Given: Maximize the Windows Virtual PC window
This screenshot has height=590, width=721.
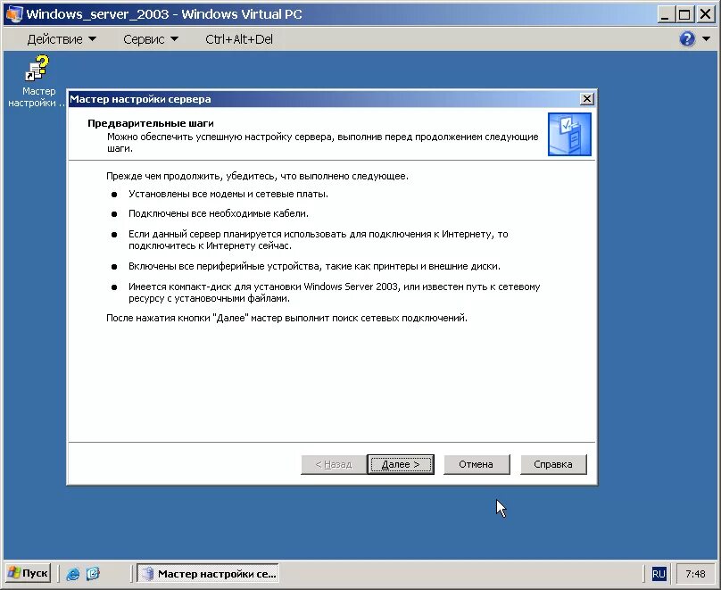Looking at the screenshot, I should [684, 14].
